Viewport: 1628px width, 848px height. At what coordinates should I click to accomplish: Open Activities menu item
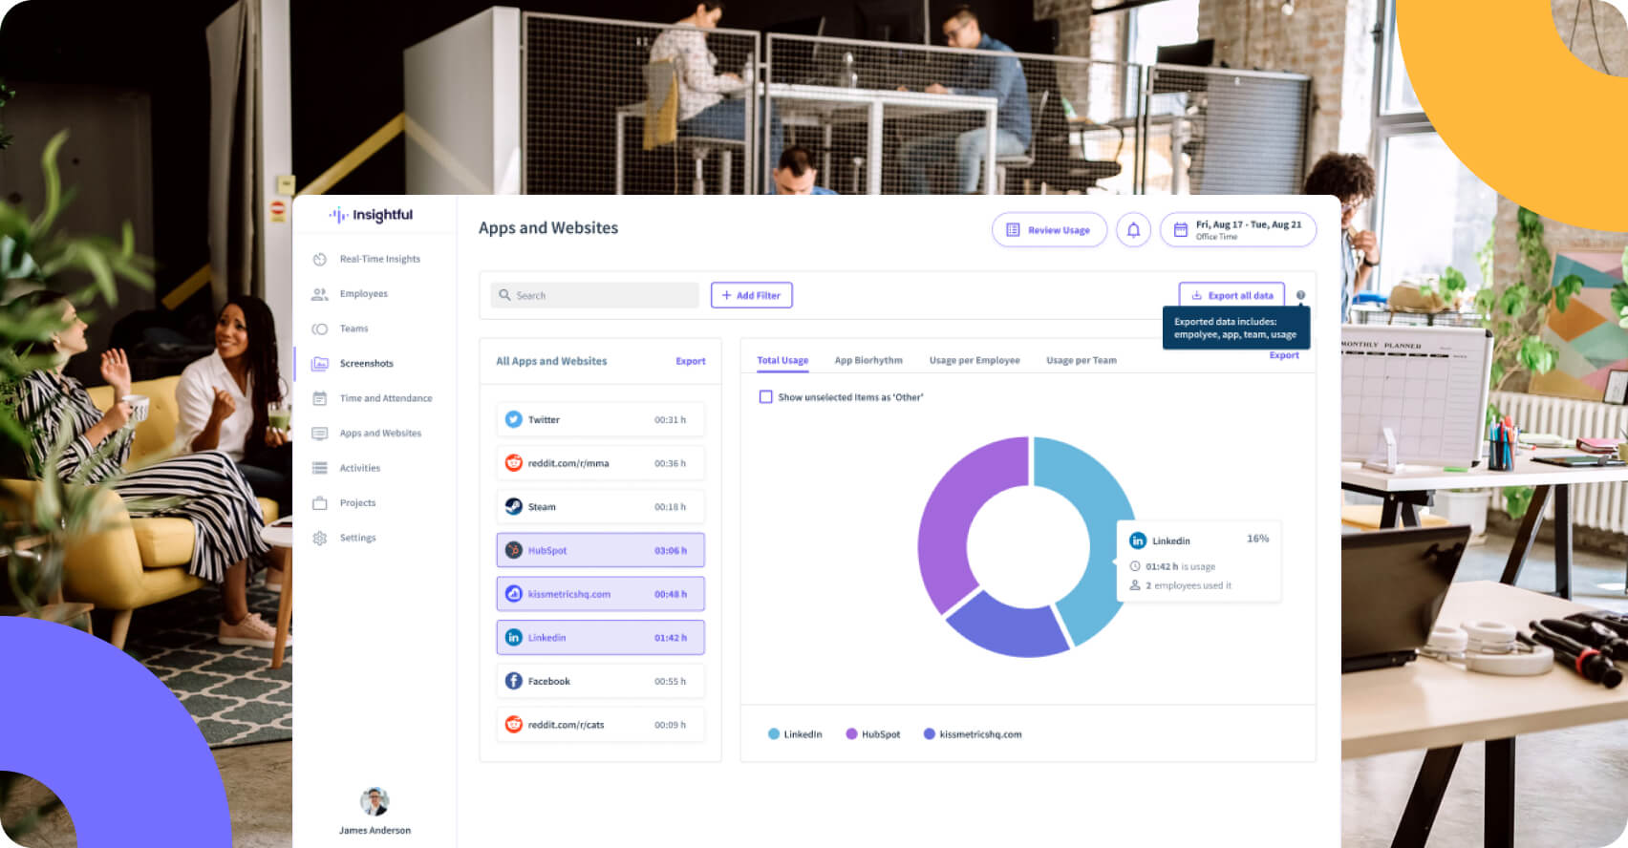pos(360,468)
